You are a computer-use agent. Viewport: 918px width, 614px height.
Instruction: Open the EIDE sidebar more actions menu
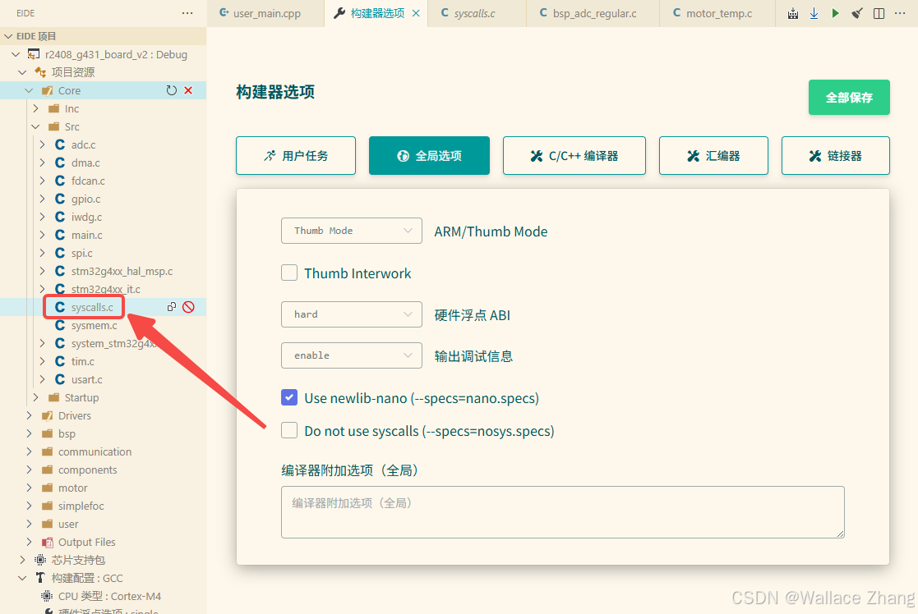pyautogui.click(x=187, y=13)
